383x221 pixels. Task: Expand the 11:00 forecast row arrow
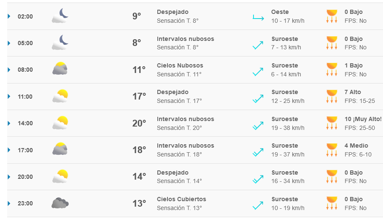(9, 97)
